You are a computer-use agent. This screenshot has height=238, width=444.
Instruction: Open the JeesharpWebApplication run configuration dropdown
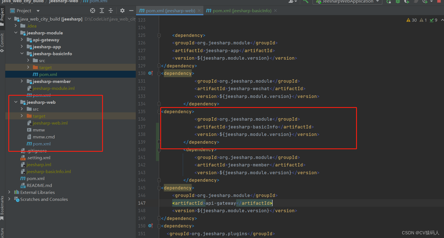[347, 1]
